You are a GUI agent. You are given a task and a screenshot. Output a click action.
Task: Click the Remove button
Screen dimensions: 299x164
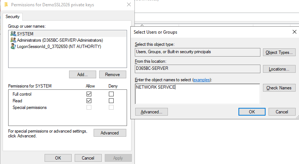(x=113, y=75)
